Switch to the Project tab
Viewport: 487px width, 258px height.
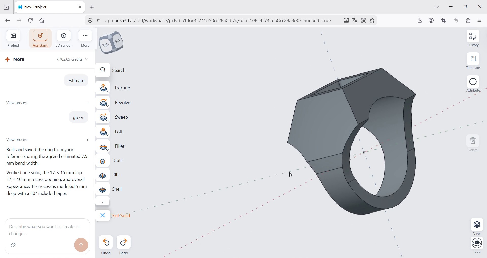13,39
